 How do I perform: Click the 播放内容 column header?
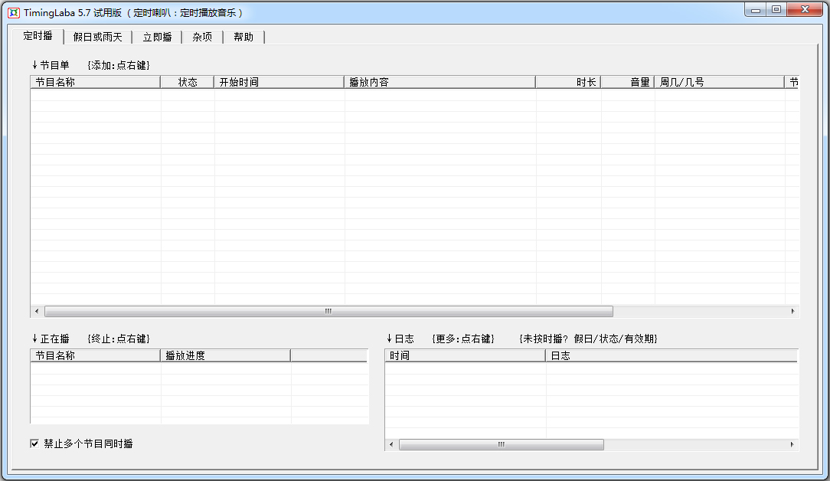(x=440, y=82)
